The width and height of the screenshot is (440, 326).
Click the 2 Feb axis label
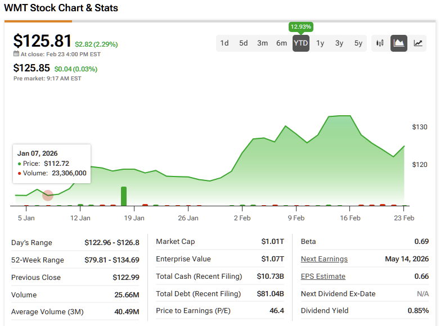pyautogui.click(x=242, y=218)
